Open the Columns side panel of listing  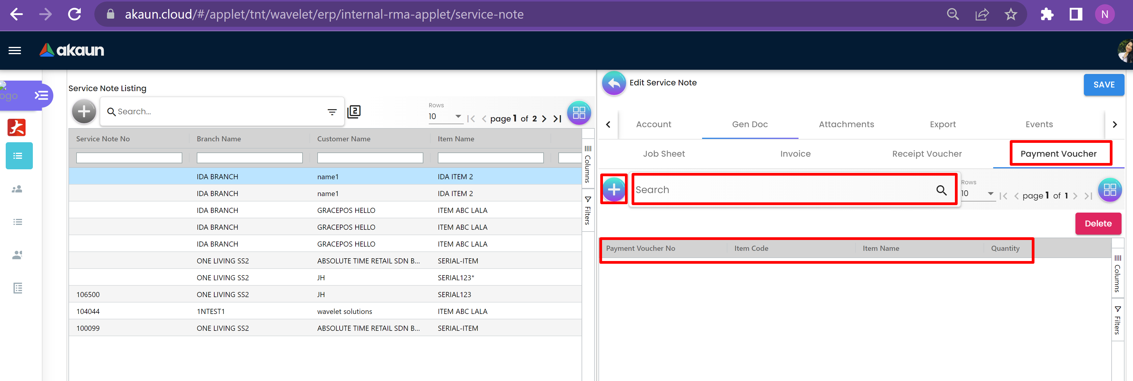tap(588, 164)
